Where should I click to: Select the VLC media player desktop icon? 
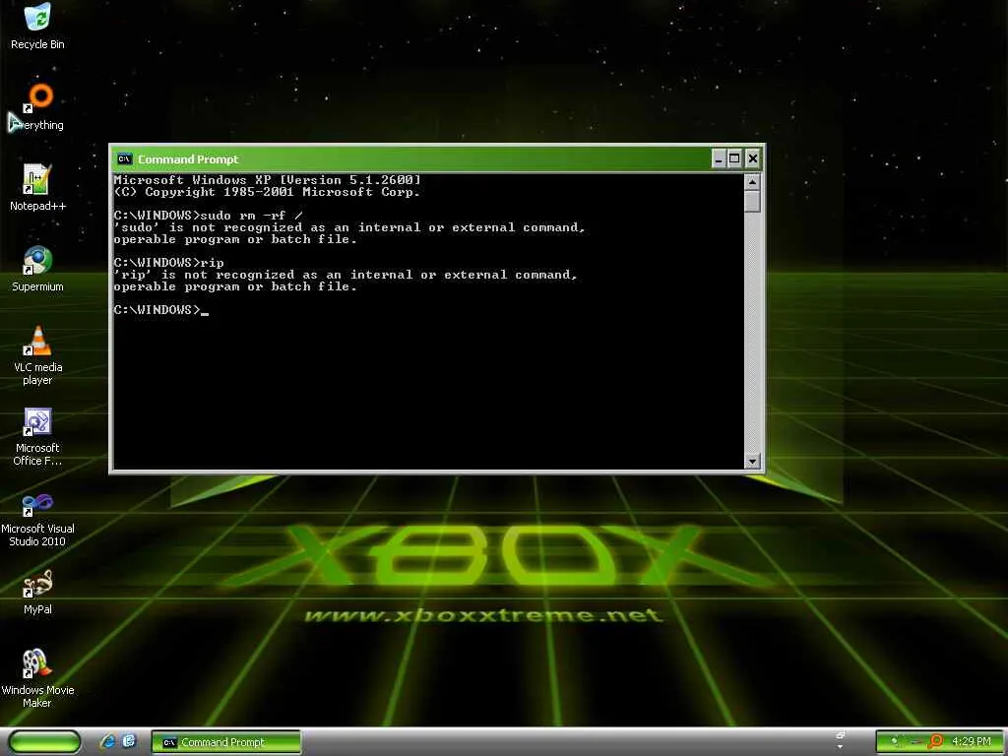[37, 355]
